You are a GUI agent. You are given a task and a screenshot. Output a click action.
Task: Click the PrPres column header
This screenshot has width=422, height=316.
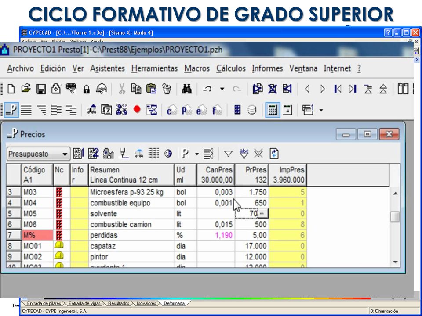click(x=252, y=175)
